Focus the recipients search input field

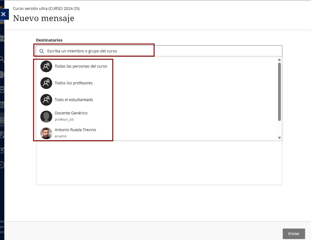(x=162, y=51)
